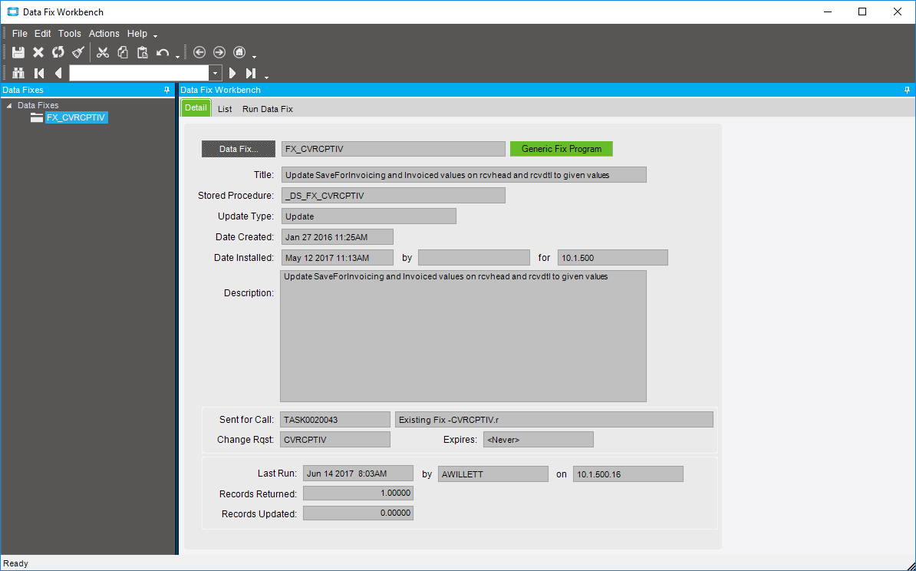This screenshot has width=916, height=571.
Task: Click the Records Returned value 1.00000
Action: 358,493
